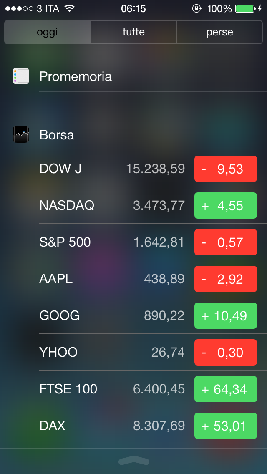Collapse Notification Center using bottom grabber

pos(133,460)
